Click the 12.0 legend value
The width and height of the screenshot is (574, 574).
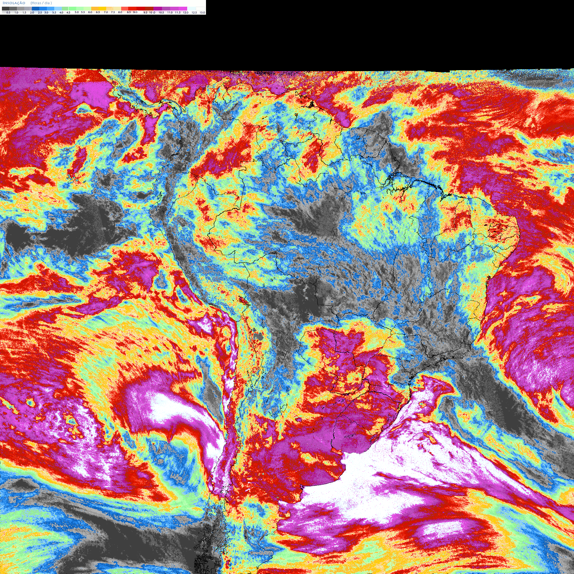tap(186, 12)
